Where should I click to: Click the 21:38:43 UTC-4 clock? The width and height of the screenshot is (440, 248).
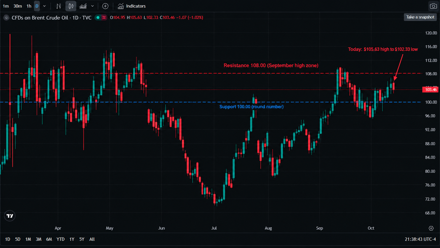click(x=420, y=239)
